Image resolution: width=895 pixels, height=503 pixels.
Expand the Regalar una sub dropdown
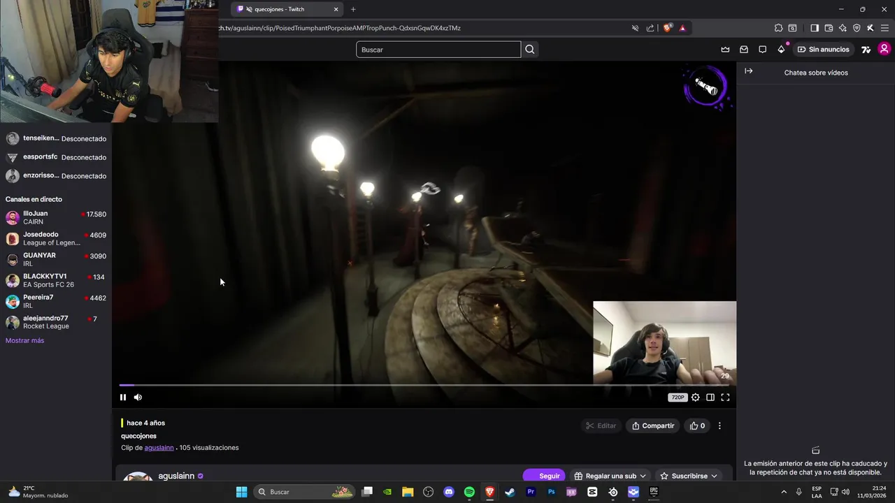coord(610,476)
